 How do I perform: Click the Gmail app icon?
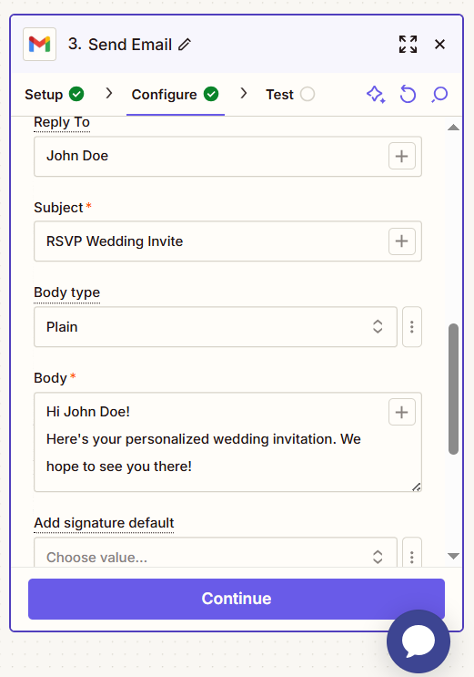point(39,44)
